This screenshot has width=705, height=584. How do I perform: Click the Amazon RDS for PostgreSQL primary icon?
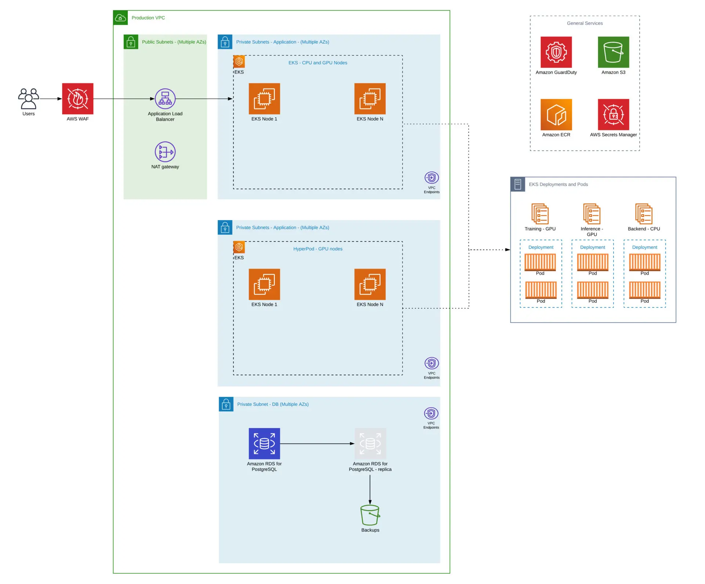coord(264,444)
